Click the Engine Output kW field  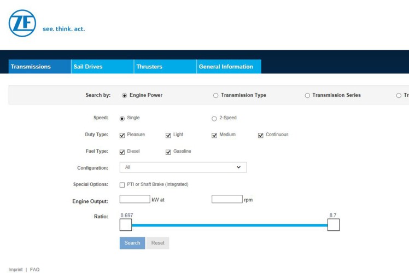tap(135, 199)
